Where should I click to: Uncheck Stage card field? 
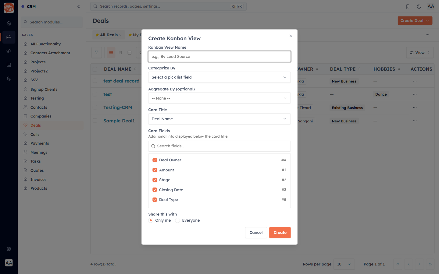(155, 180)
